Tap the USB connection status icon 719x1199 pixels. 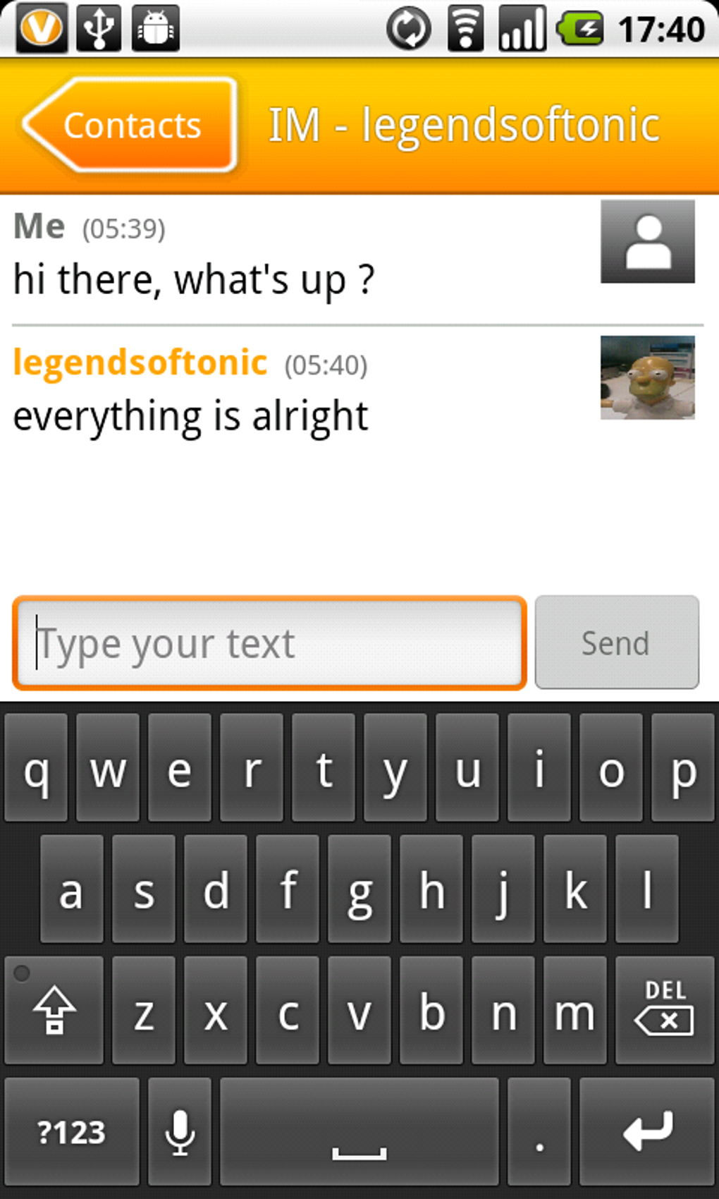point(99,28)
